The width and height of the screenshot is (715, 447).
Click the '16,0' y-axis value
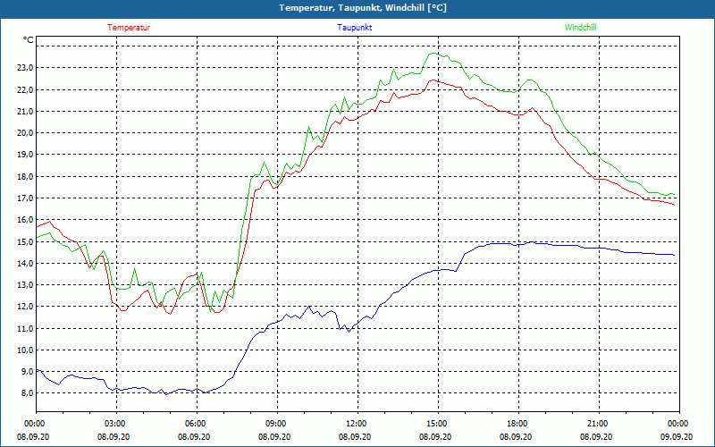[26, 220]
